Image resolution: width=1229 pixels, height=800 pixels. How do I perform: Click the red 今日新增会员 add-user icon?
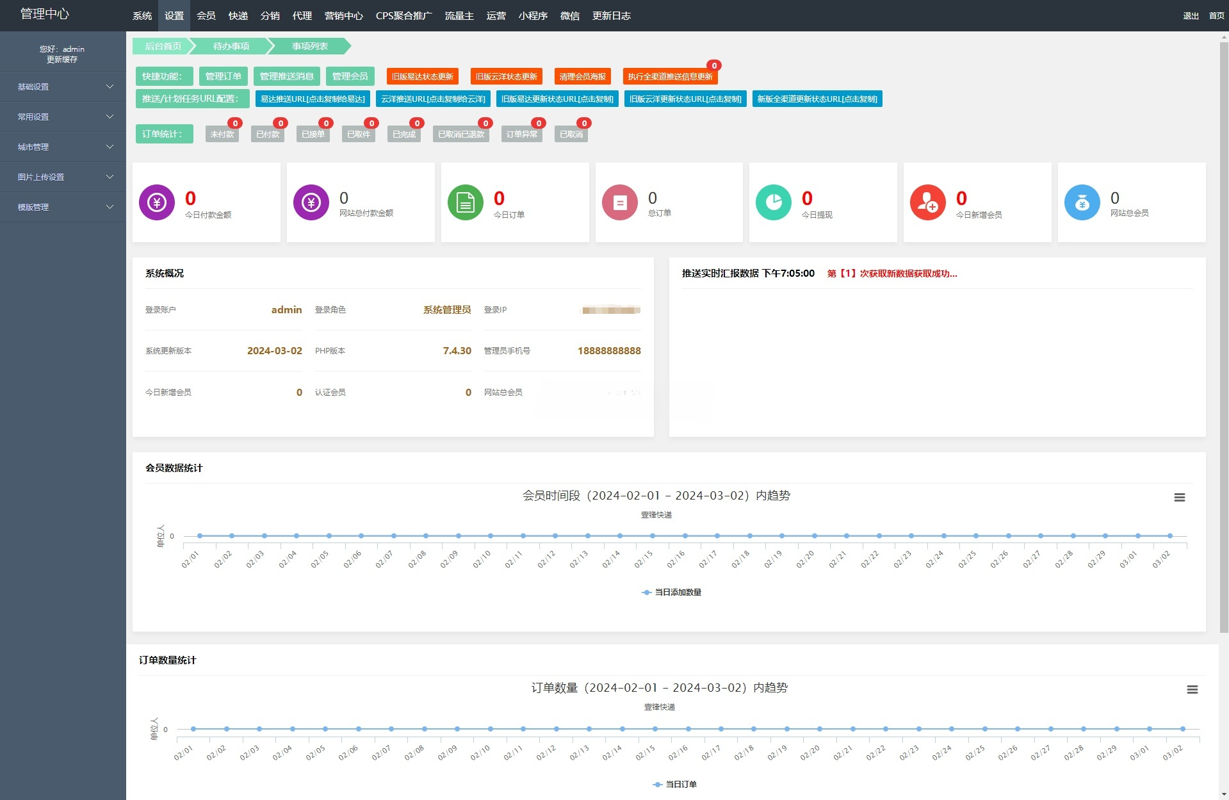927,202
